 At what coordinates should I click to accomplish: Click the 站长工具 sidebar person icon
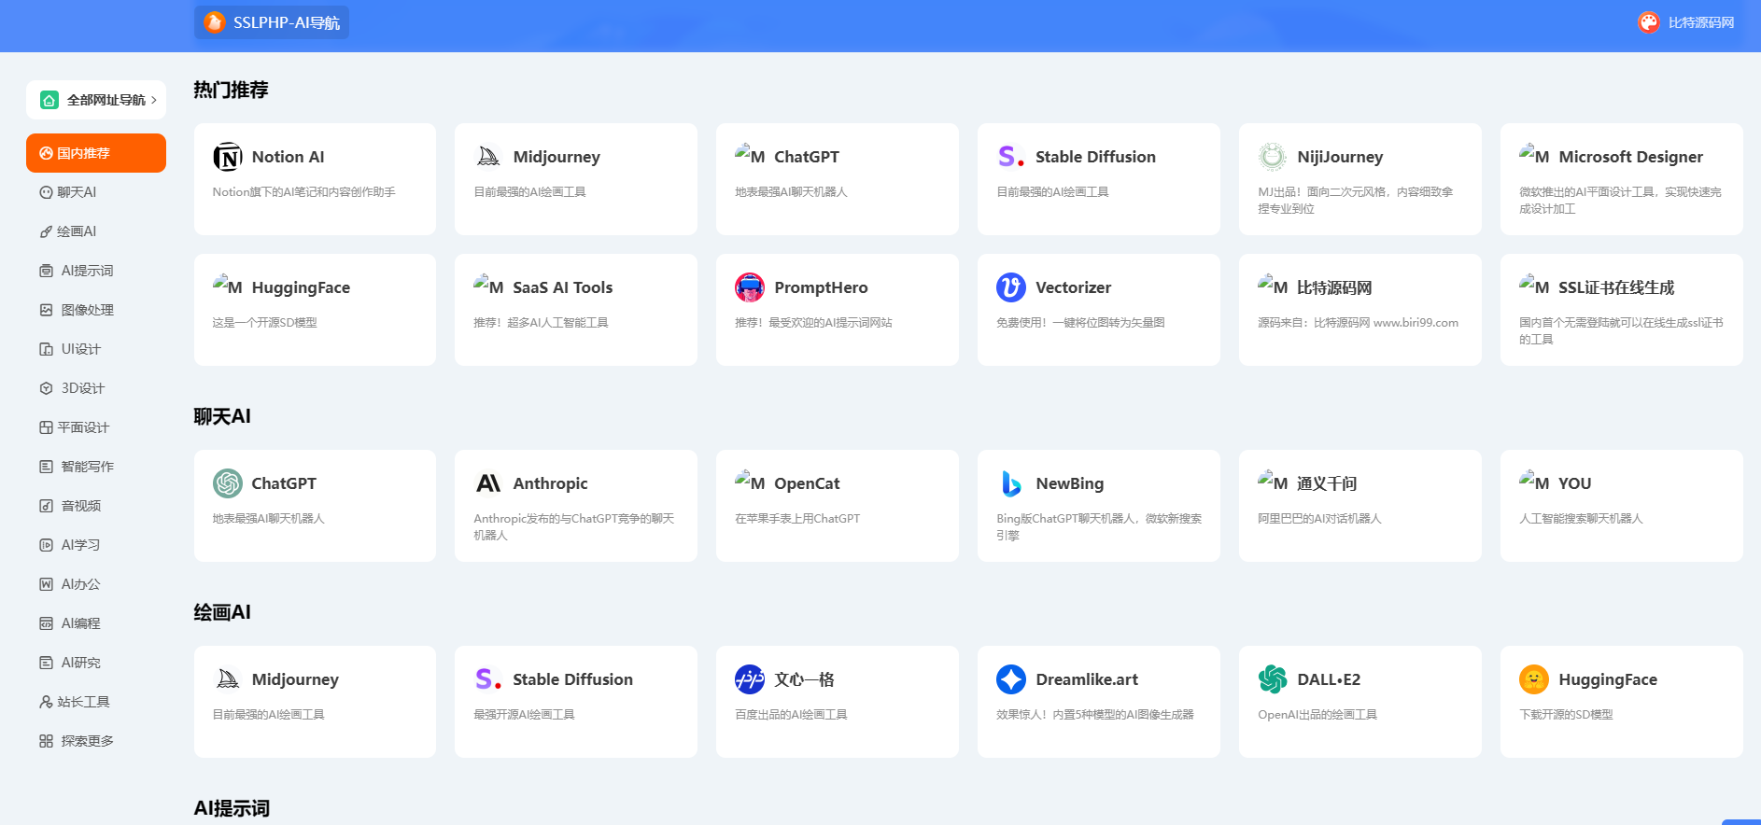(46, 702)
